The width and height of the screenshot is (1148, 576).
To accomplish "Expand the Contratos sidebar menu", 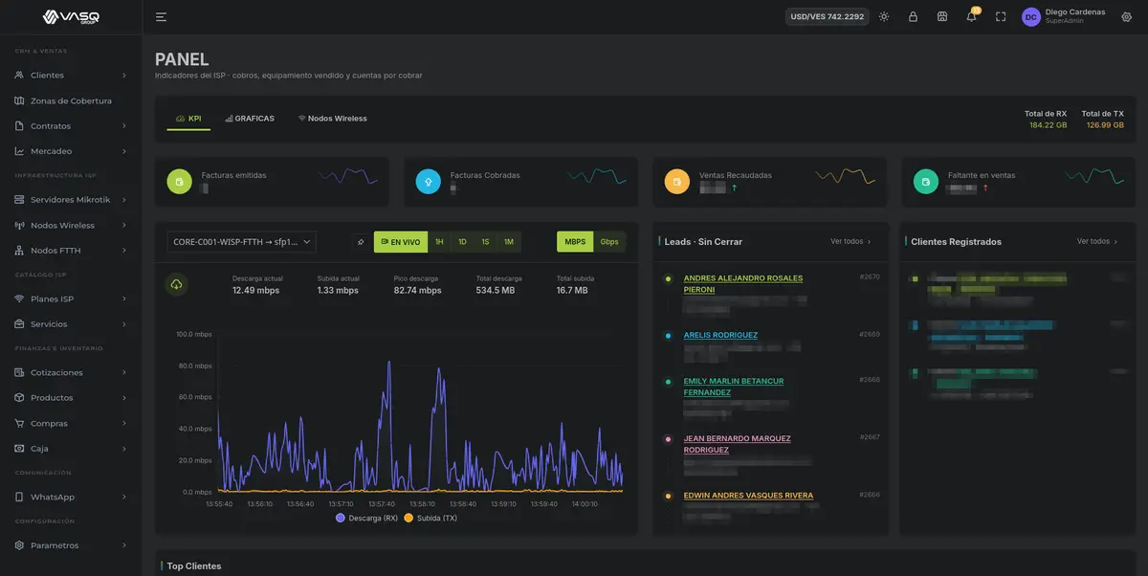I will (71, 125).
